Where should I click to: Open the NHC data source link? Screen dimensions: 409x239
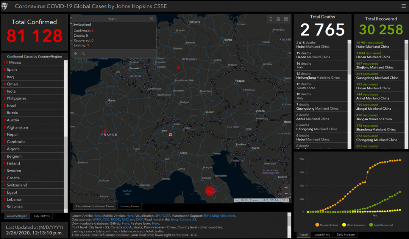tap(125, 219)
